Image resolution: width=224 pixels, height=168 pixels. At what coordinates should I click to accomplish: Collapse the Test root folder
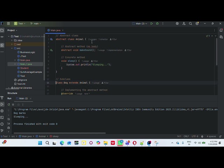click(x=9, y=36)
